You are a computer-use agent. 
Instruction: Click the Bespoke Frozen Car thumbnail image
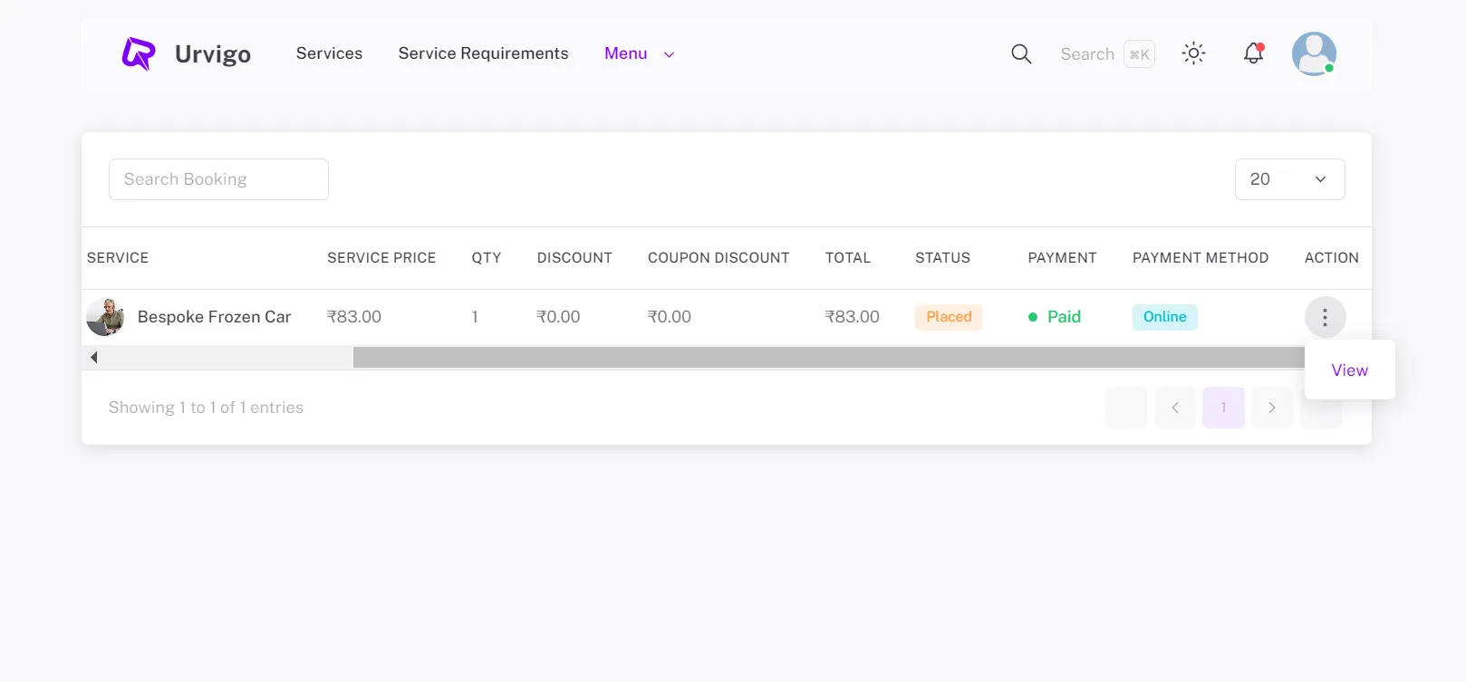tap(105, 317)
